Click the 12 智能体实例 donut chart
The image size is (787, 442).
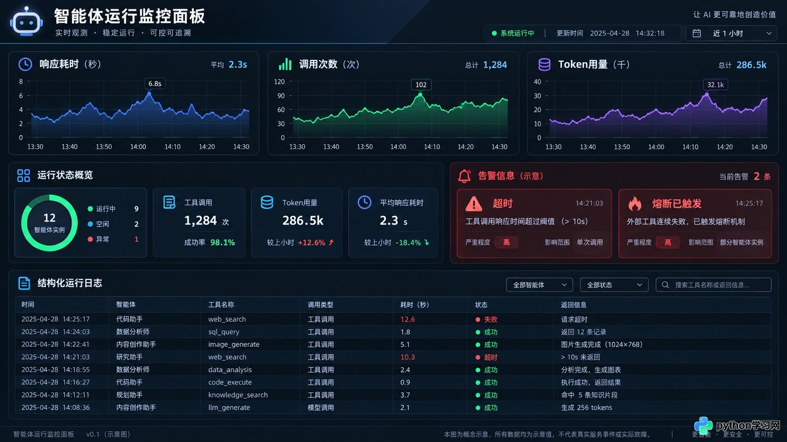point(49,223)
